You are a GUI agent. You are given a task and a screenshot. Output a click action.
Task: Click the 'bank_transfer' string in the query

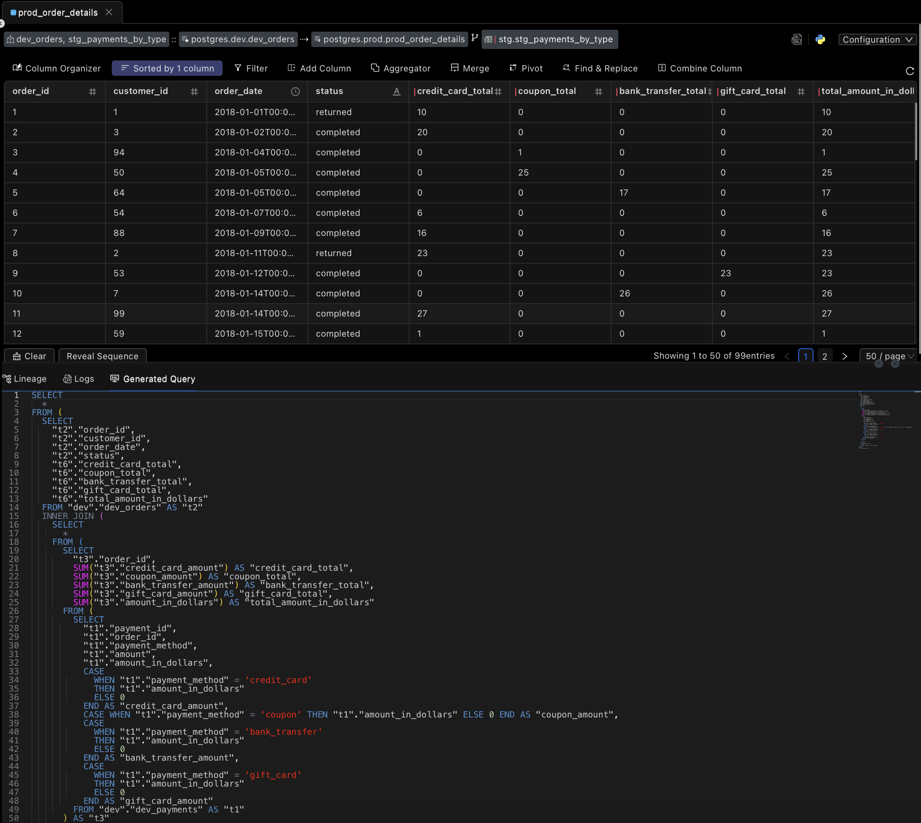[x=283, y=732]
